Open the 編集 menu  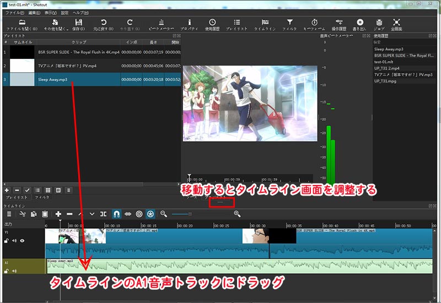(34, 13)
